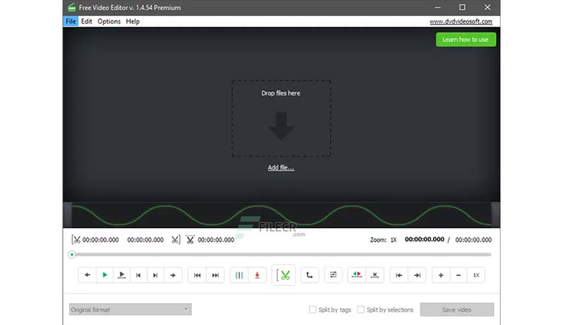The width and height of the screenshot is (561, 325).
Task: Click the blue-red vertical bars split icon
Action: tap(239, 275)
